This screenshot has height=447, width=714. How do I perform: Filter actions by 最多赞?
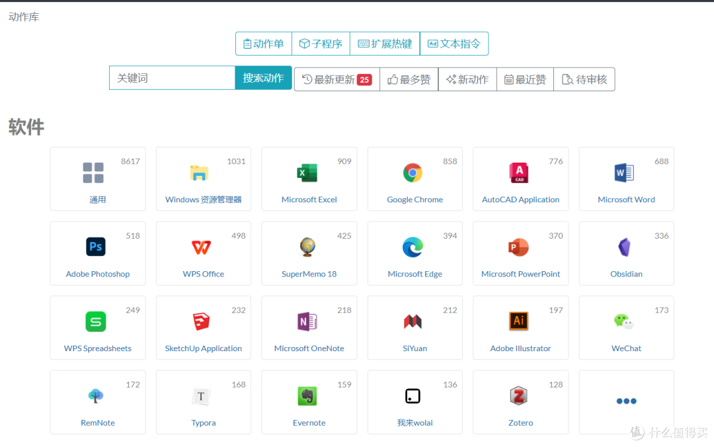click(x=409, y=79)
